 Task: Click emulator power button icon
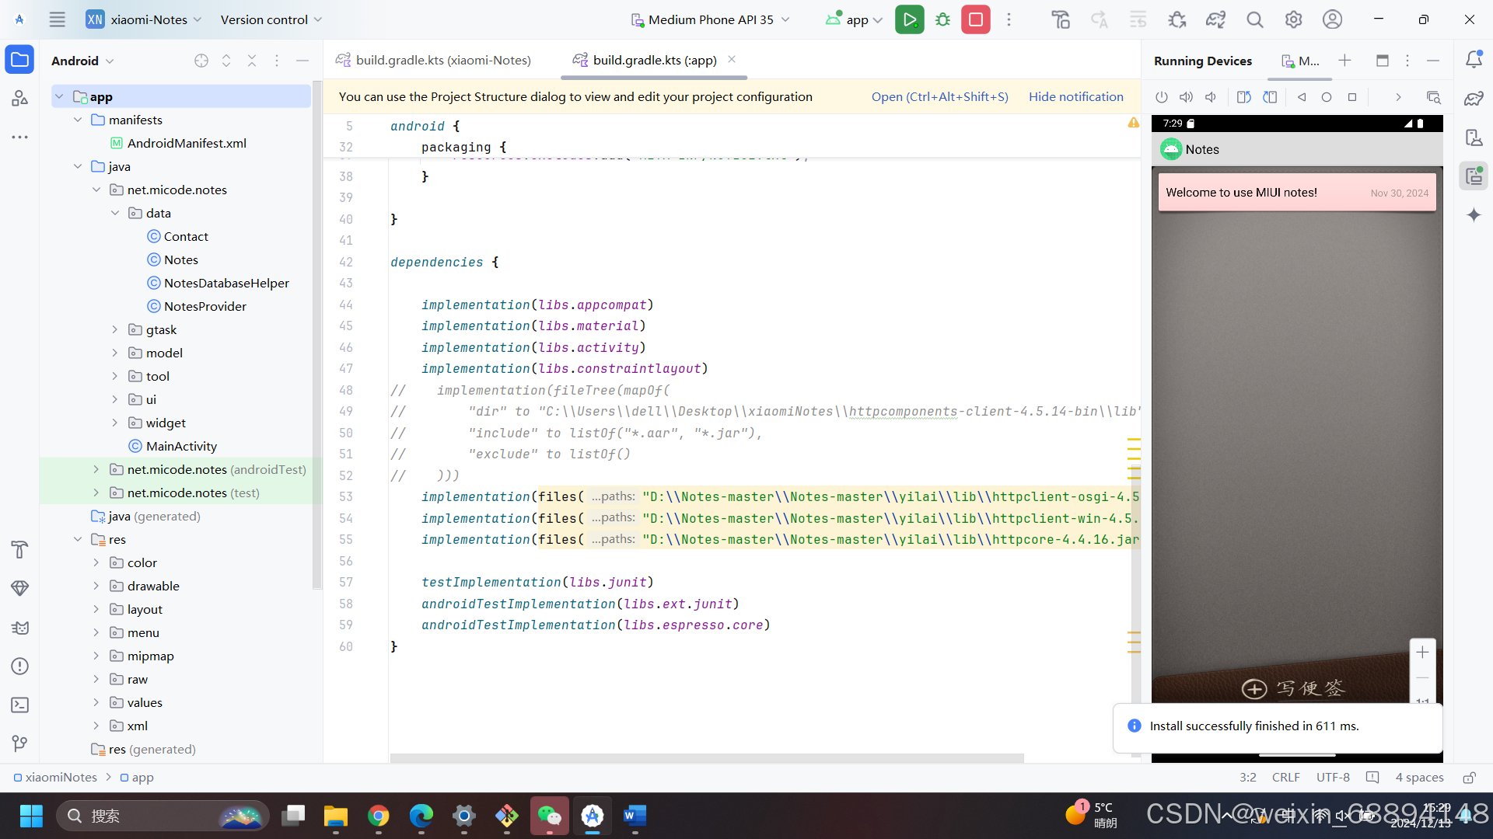(1162, 97)
